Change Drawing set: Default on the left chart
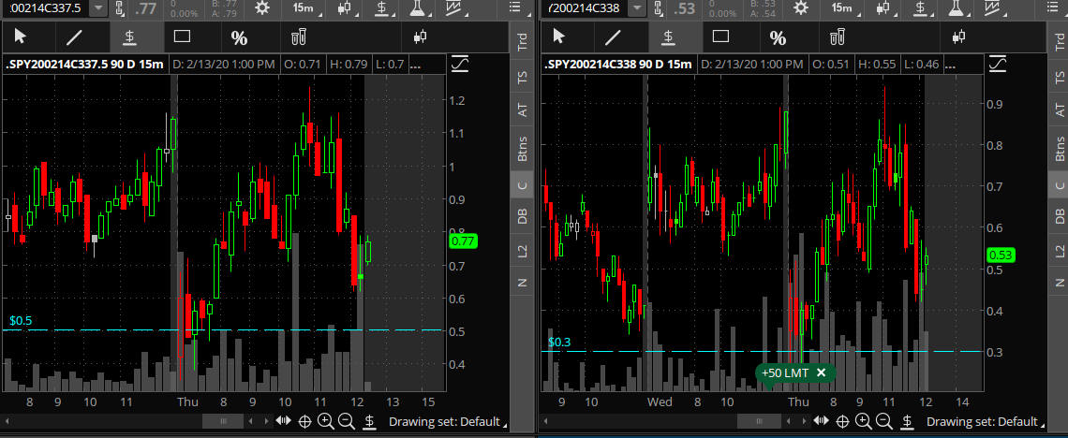Image resolution: width=1068 pixels, height=438 pixels. pyautogui.click(x=447, y=422)
